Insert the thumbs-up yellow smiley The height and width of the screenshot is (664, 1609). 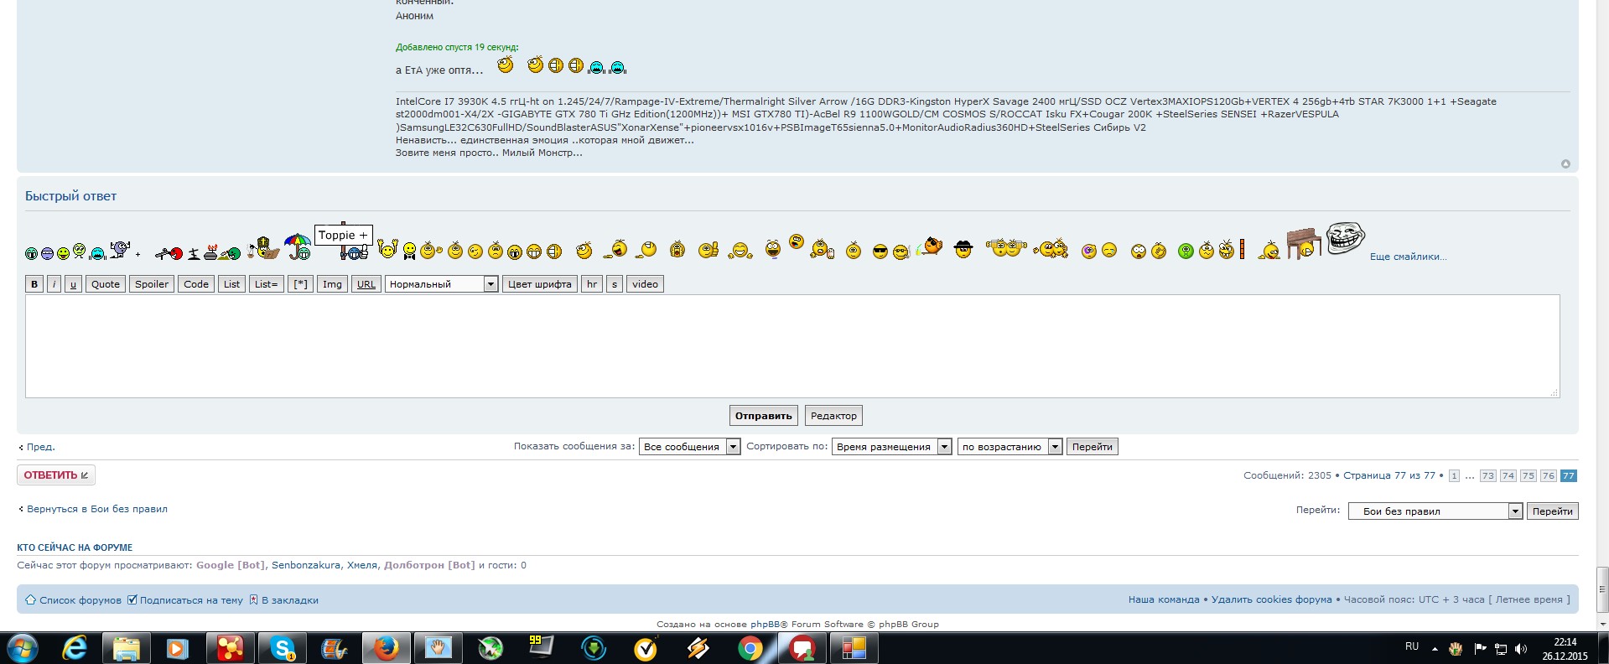pos(708,250)
